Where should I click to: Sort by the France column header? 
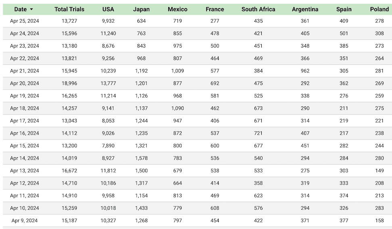[215, 9]
